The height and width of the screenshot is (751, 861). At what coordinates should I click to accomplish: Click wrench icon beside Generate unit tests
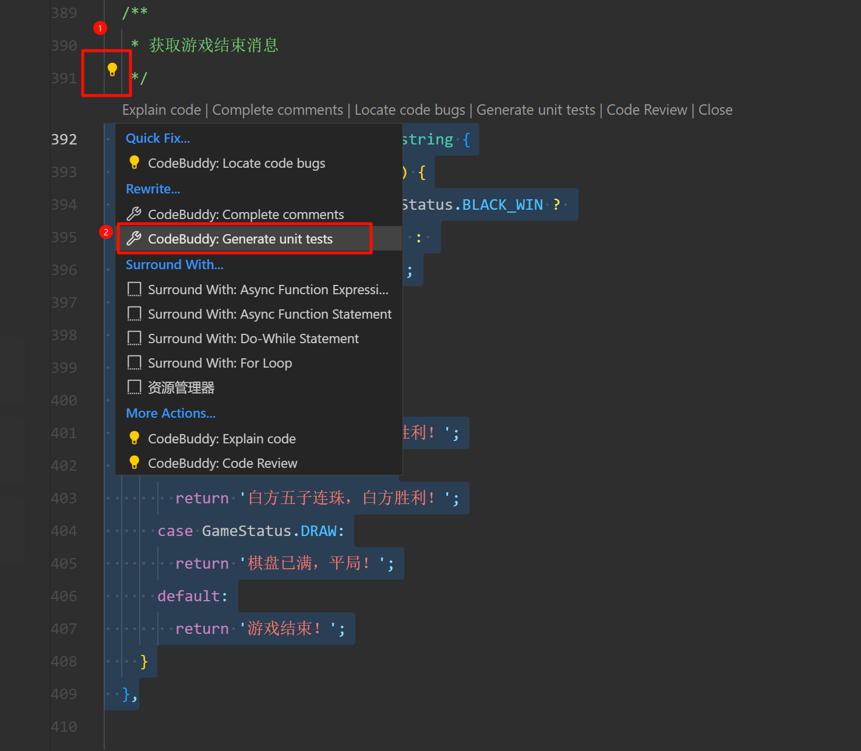click(134, 238)
